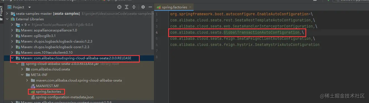Image resolution: width=369 pixels, height=103 pixels.
Task: Click spring-configuration-metadata.json file icon
Action: [x=33, y=97]
